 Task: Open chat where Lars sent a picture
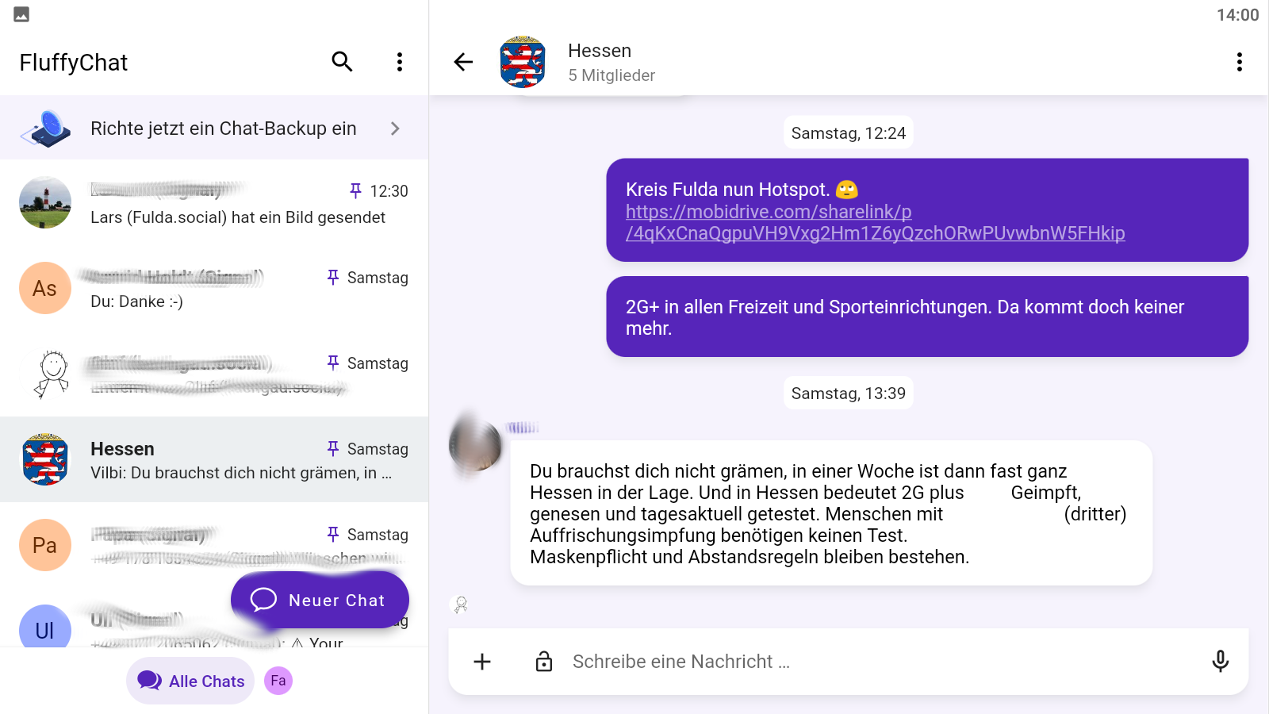(x=214, y=202)
